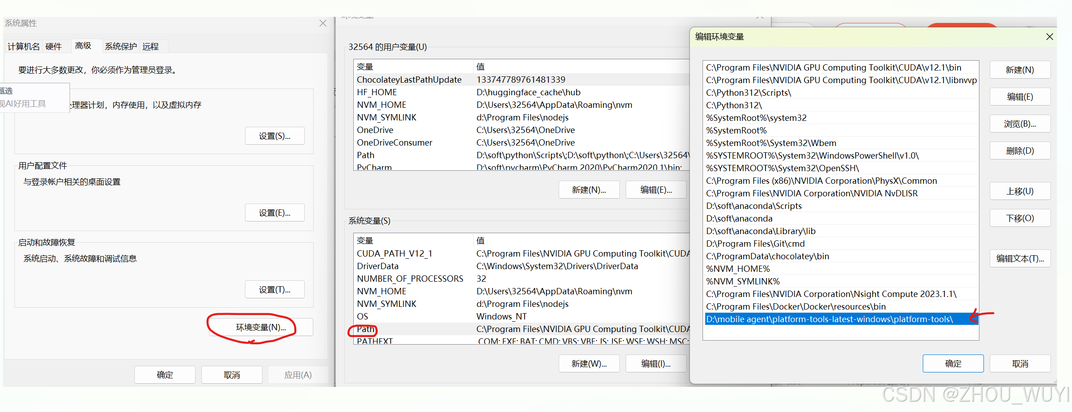The width and height of the screenshot is (1072, 412).
Task: Click 编辑(I)... under system variables
Action: click(x=656, y=364)
